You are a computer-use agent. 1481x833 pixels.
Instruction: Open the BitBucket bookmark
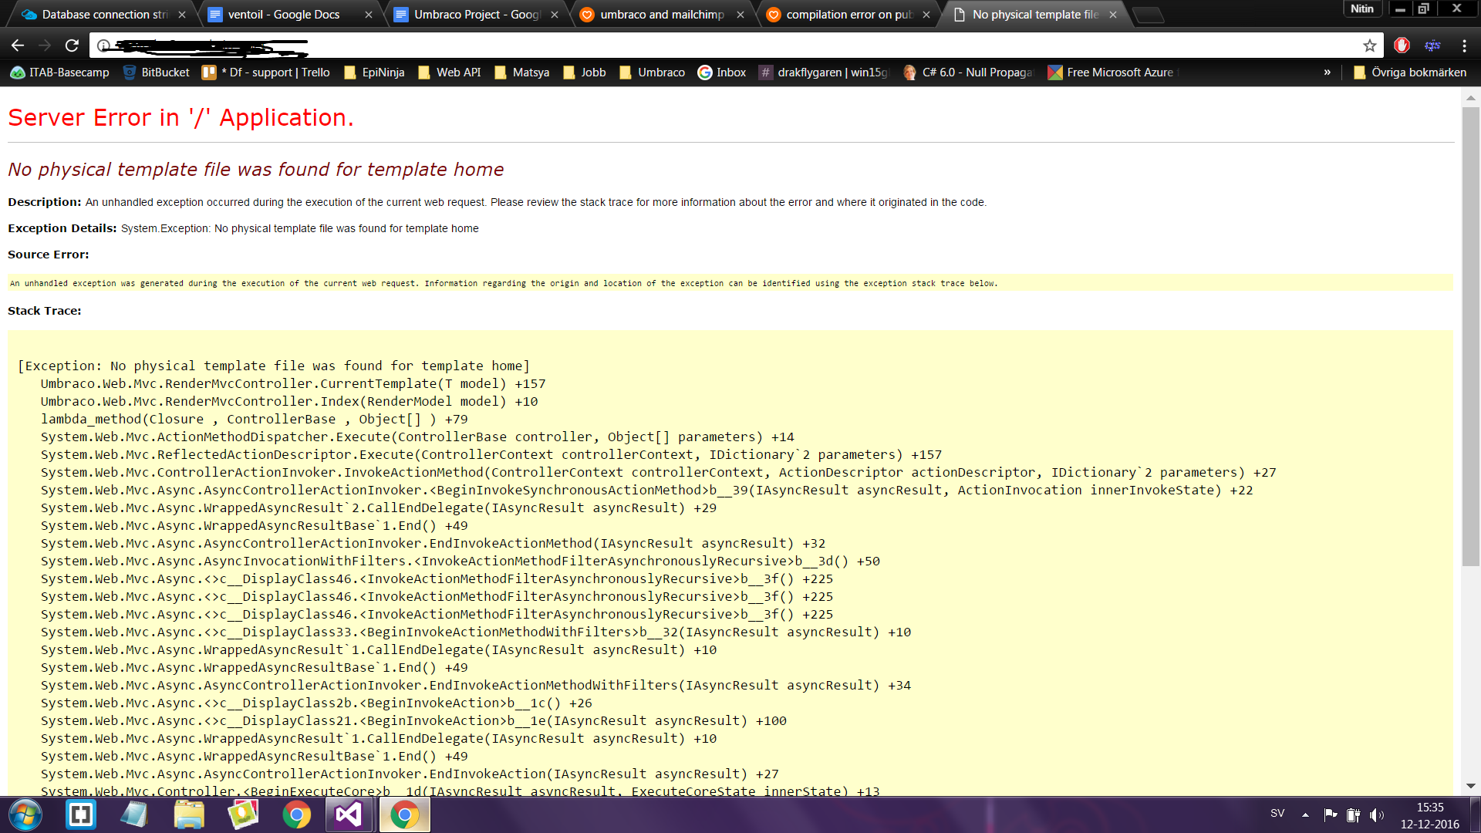coord(156,72)
